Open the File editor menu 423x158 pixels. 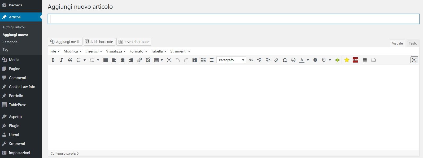coord(55,51)
